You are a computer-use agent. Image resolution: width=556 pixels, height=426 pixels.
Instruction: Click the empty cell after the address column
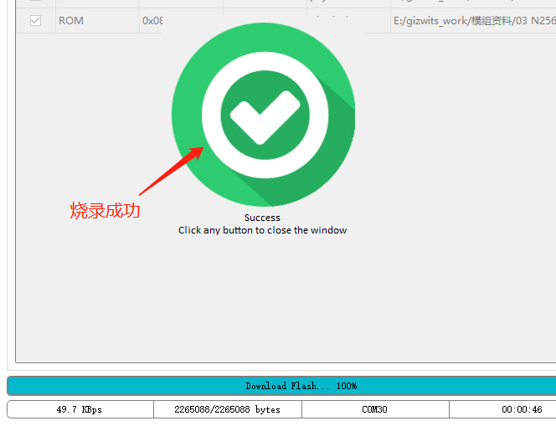(193, 20)
